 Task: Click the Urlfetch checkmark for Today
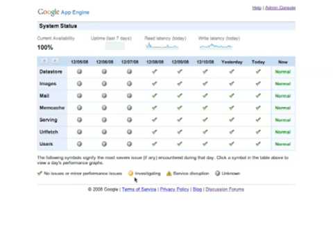coord(258,132)
